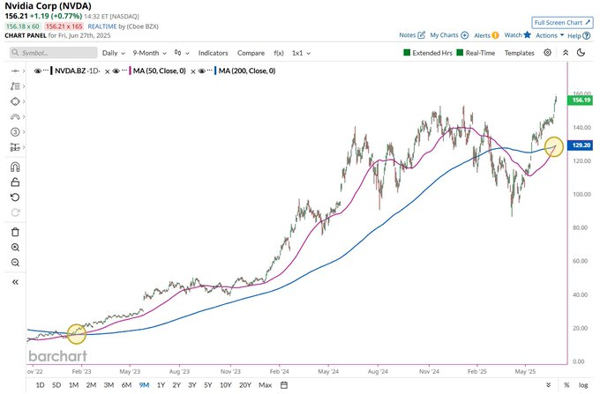Viewport: 600px width, 394px height.
Task: Toggle percent scale button
Action: 566,385
